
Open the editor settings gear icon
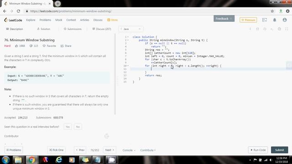(279, 29)
